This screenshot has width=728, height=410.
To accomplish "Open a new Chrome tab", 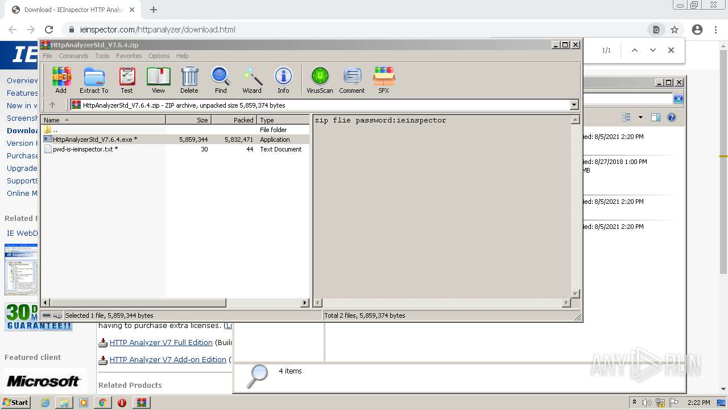I will point(154,10).
